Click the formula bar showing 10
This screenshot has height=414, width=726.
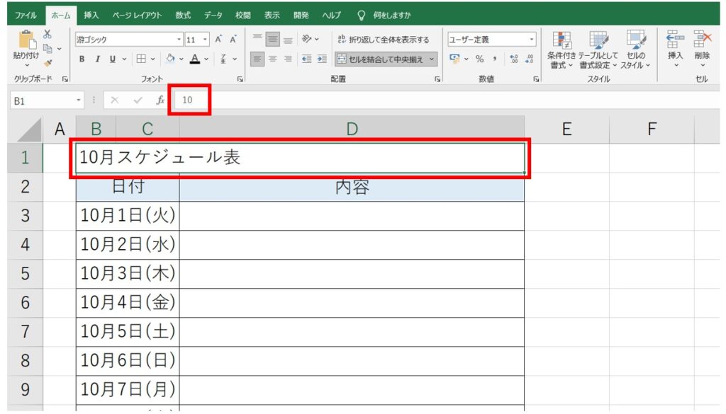click(x=447, y=100)
